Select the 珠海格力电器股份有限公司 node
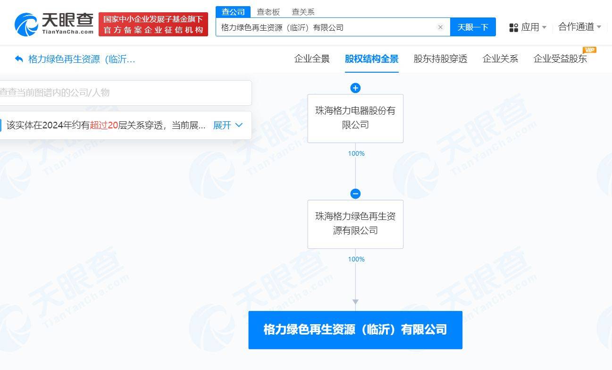 click(x=355, y=118)
